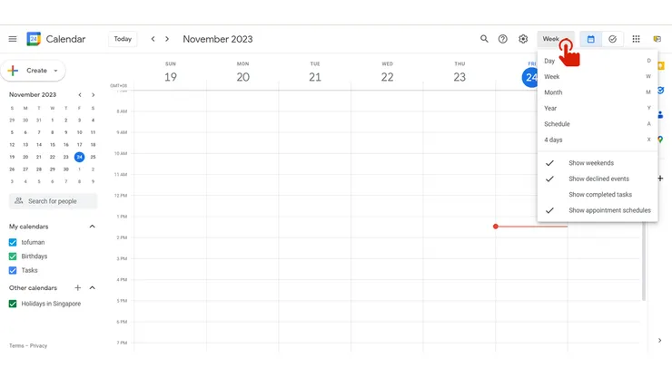Choose the Schedule view option
Viewport: 672px width, 377px height.
tap(558, 124)
